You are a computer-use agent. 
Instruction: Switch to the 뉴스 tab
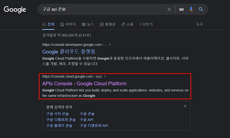click(x=88, y=24)
